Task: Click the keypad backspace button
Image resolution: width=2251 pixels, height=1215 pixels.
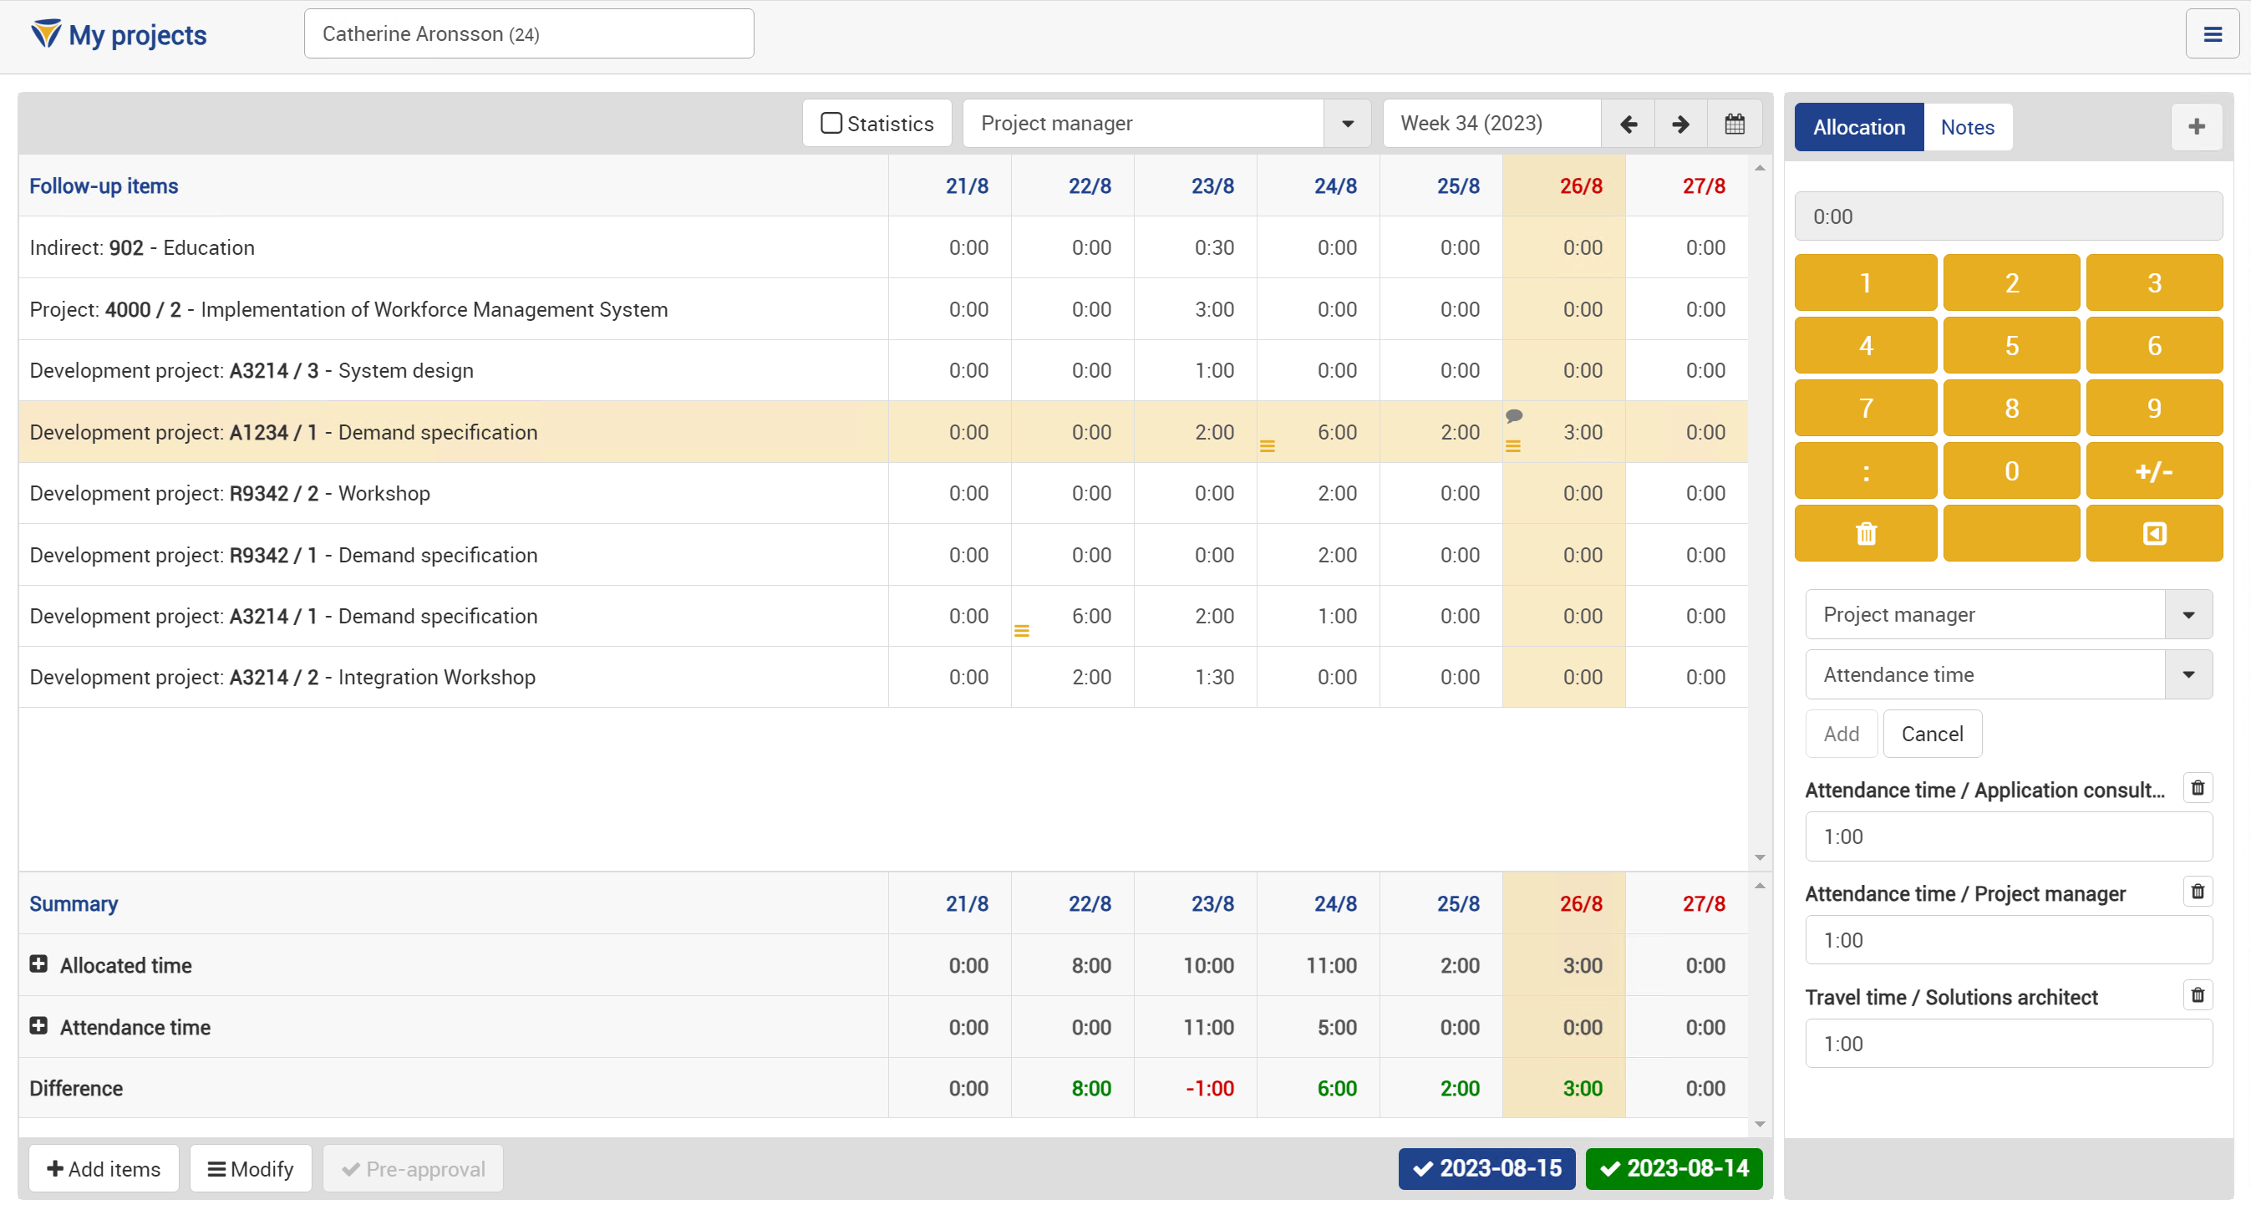Action: [x=2153, y=533]
